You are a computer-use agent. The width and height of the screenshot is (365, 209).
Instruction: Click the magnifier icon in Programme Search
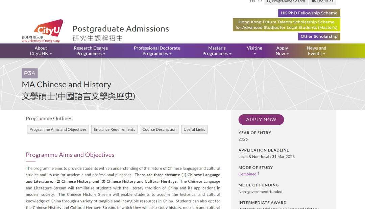[x=268, y=1]
